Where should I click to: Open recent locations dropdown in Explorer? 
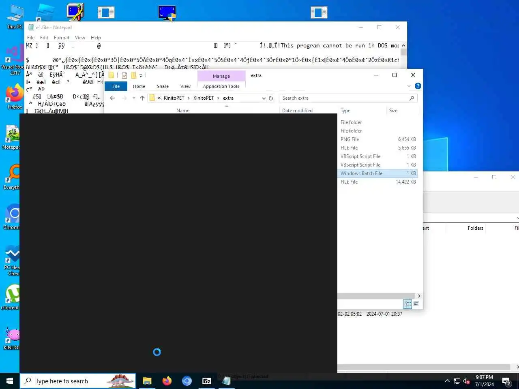pyautogui.click(x=134, y=98)
